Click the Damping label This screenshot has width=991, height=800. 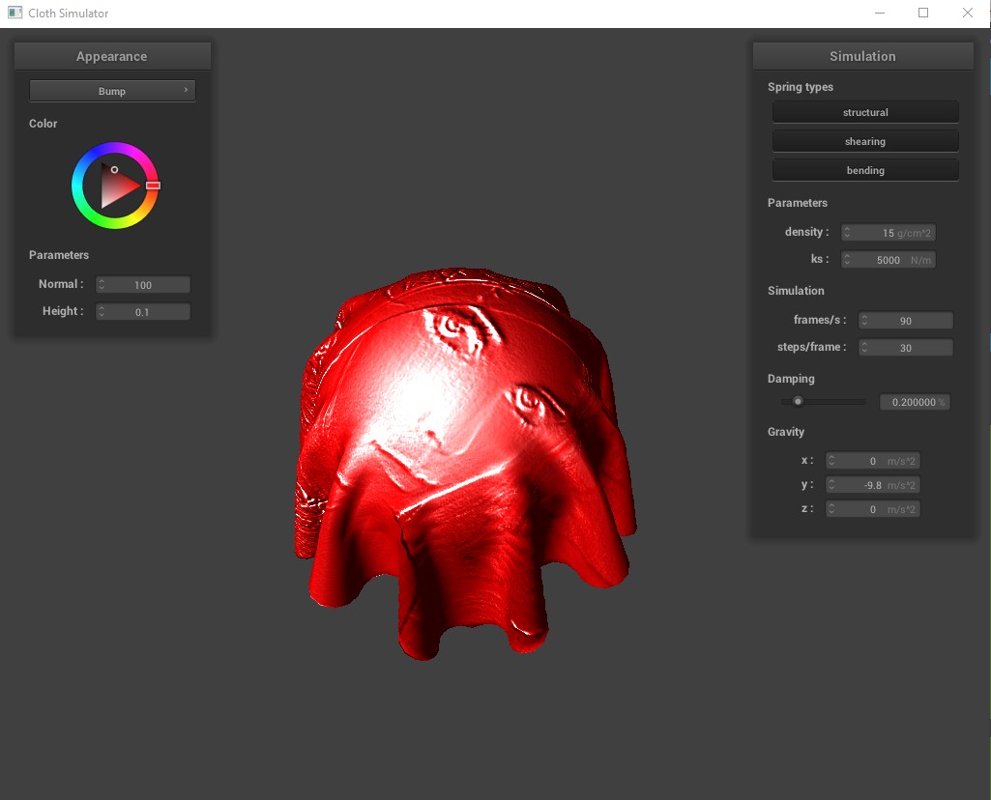pyautogui.click(x=791, y=379)
